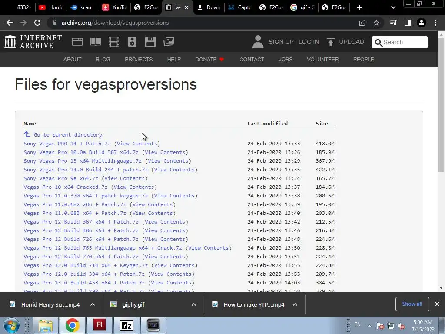Image resolution: width=445 pixels, height=334 pixels.
Task: Open a new tab with plus button
Action: tap(359, 7)
